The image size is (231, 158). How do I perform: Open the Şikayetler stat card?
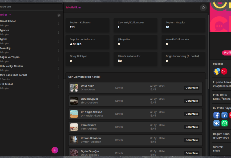pos(135,42)
